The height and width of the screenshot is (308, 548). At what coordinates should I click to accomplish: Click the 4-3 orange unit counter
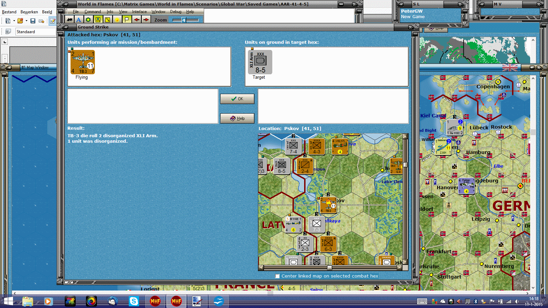coord(317,146)
